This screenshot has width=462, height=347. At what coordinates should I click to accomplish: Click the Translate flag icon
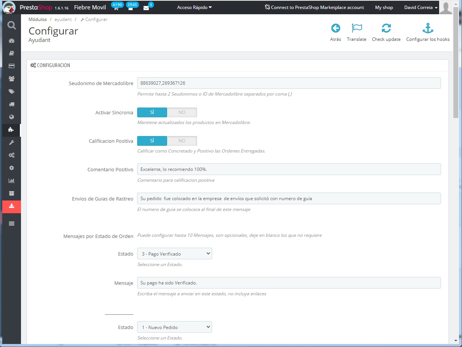[356, 28]
